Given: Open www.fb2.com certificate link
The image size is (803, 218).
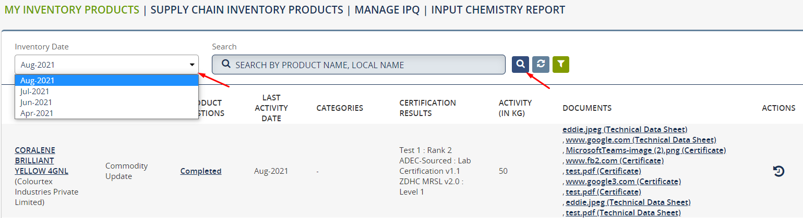Looking at the screenshot, I should (x=615, y=160).
